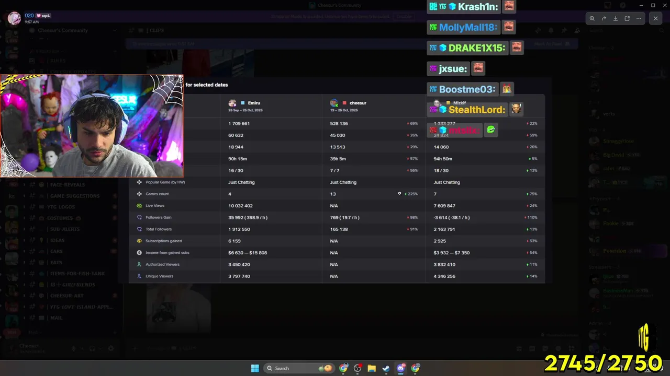Click cheesur's airtime 39h 5m

(x=338, y=159)
